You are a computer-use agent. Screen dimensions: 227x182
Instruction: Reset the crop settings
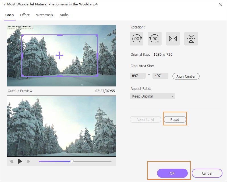[x=175, y=120]
